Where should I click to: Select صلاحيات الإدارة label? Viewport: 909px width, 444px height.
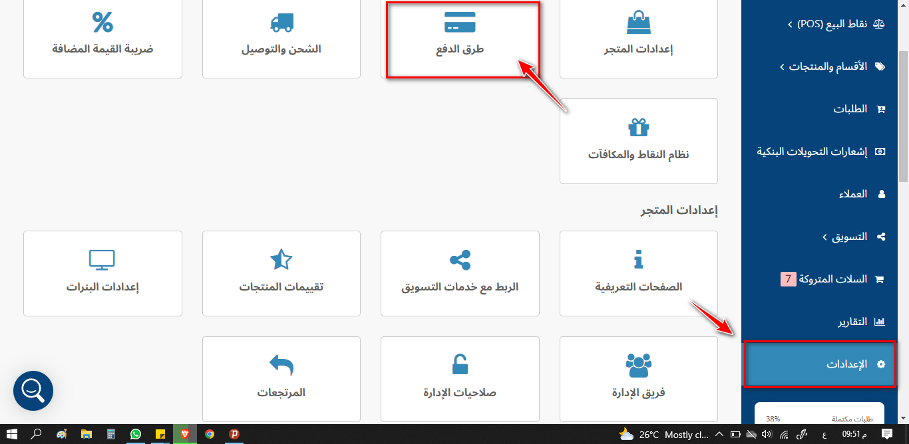[460, 392]
